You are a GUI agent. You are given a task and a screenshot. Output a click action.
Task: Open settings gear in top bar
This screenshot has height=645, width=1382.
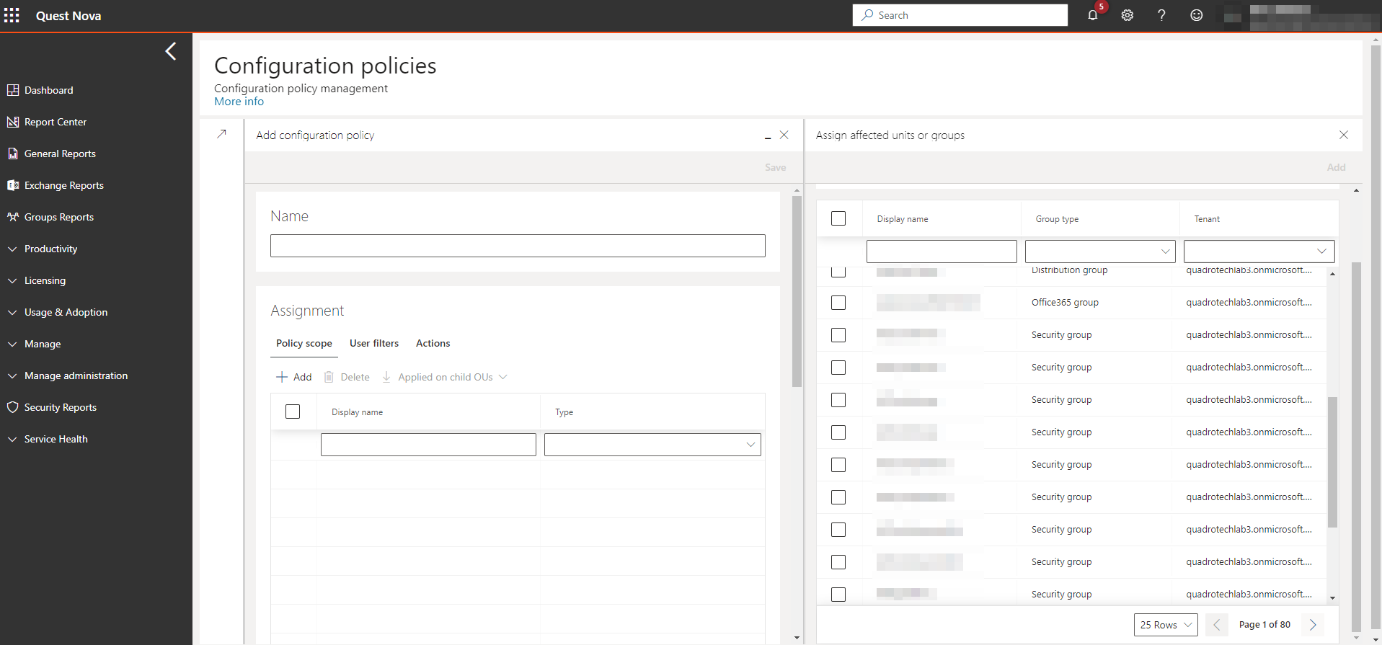[x=1128, y=15]
